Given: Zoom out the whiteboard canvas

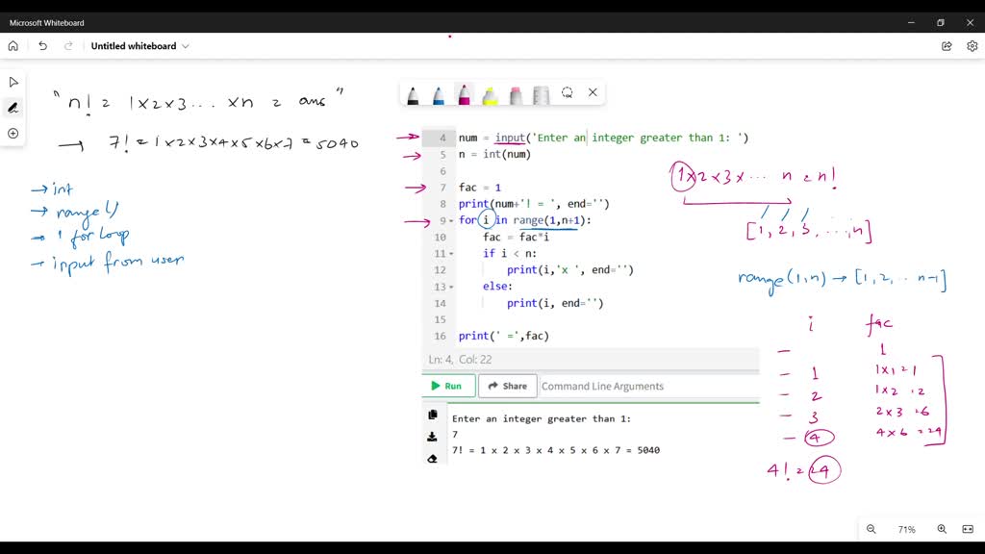Looking at the screenshot, I should pos(871,529).
